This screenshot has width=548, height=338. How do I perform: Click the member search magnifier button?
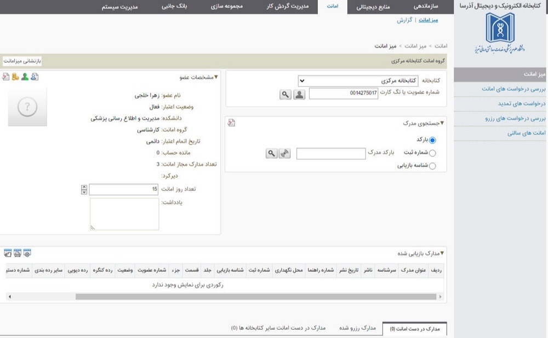[x=286, y=95]
